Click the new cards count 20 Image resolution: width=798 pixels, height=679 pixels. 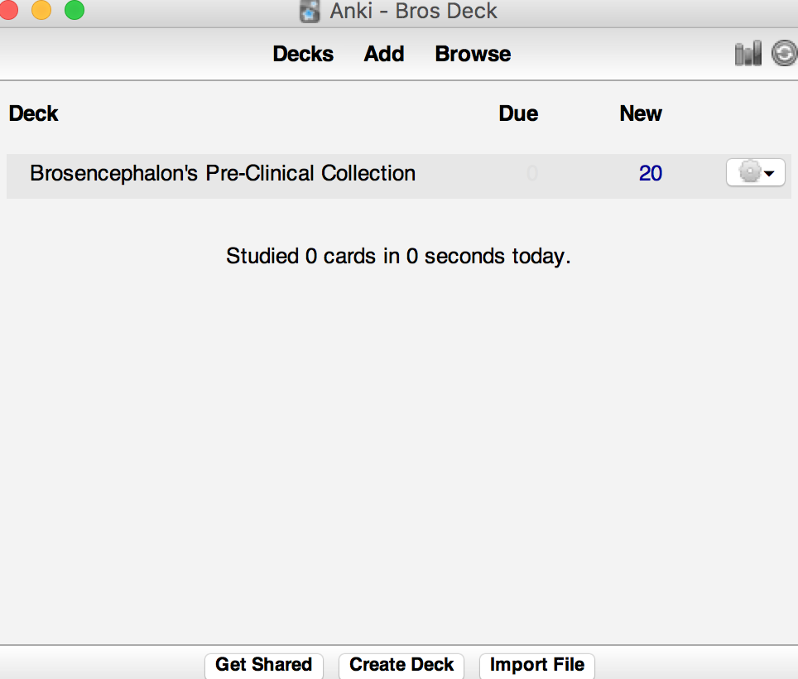(x=651, y=174)
